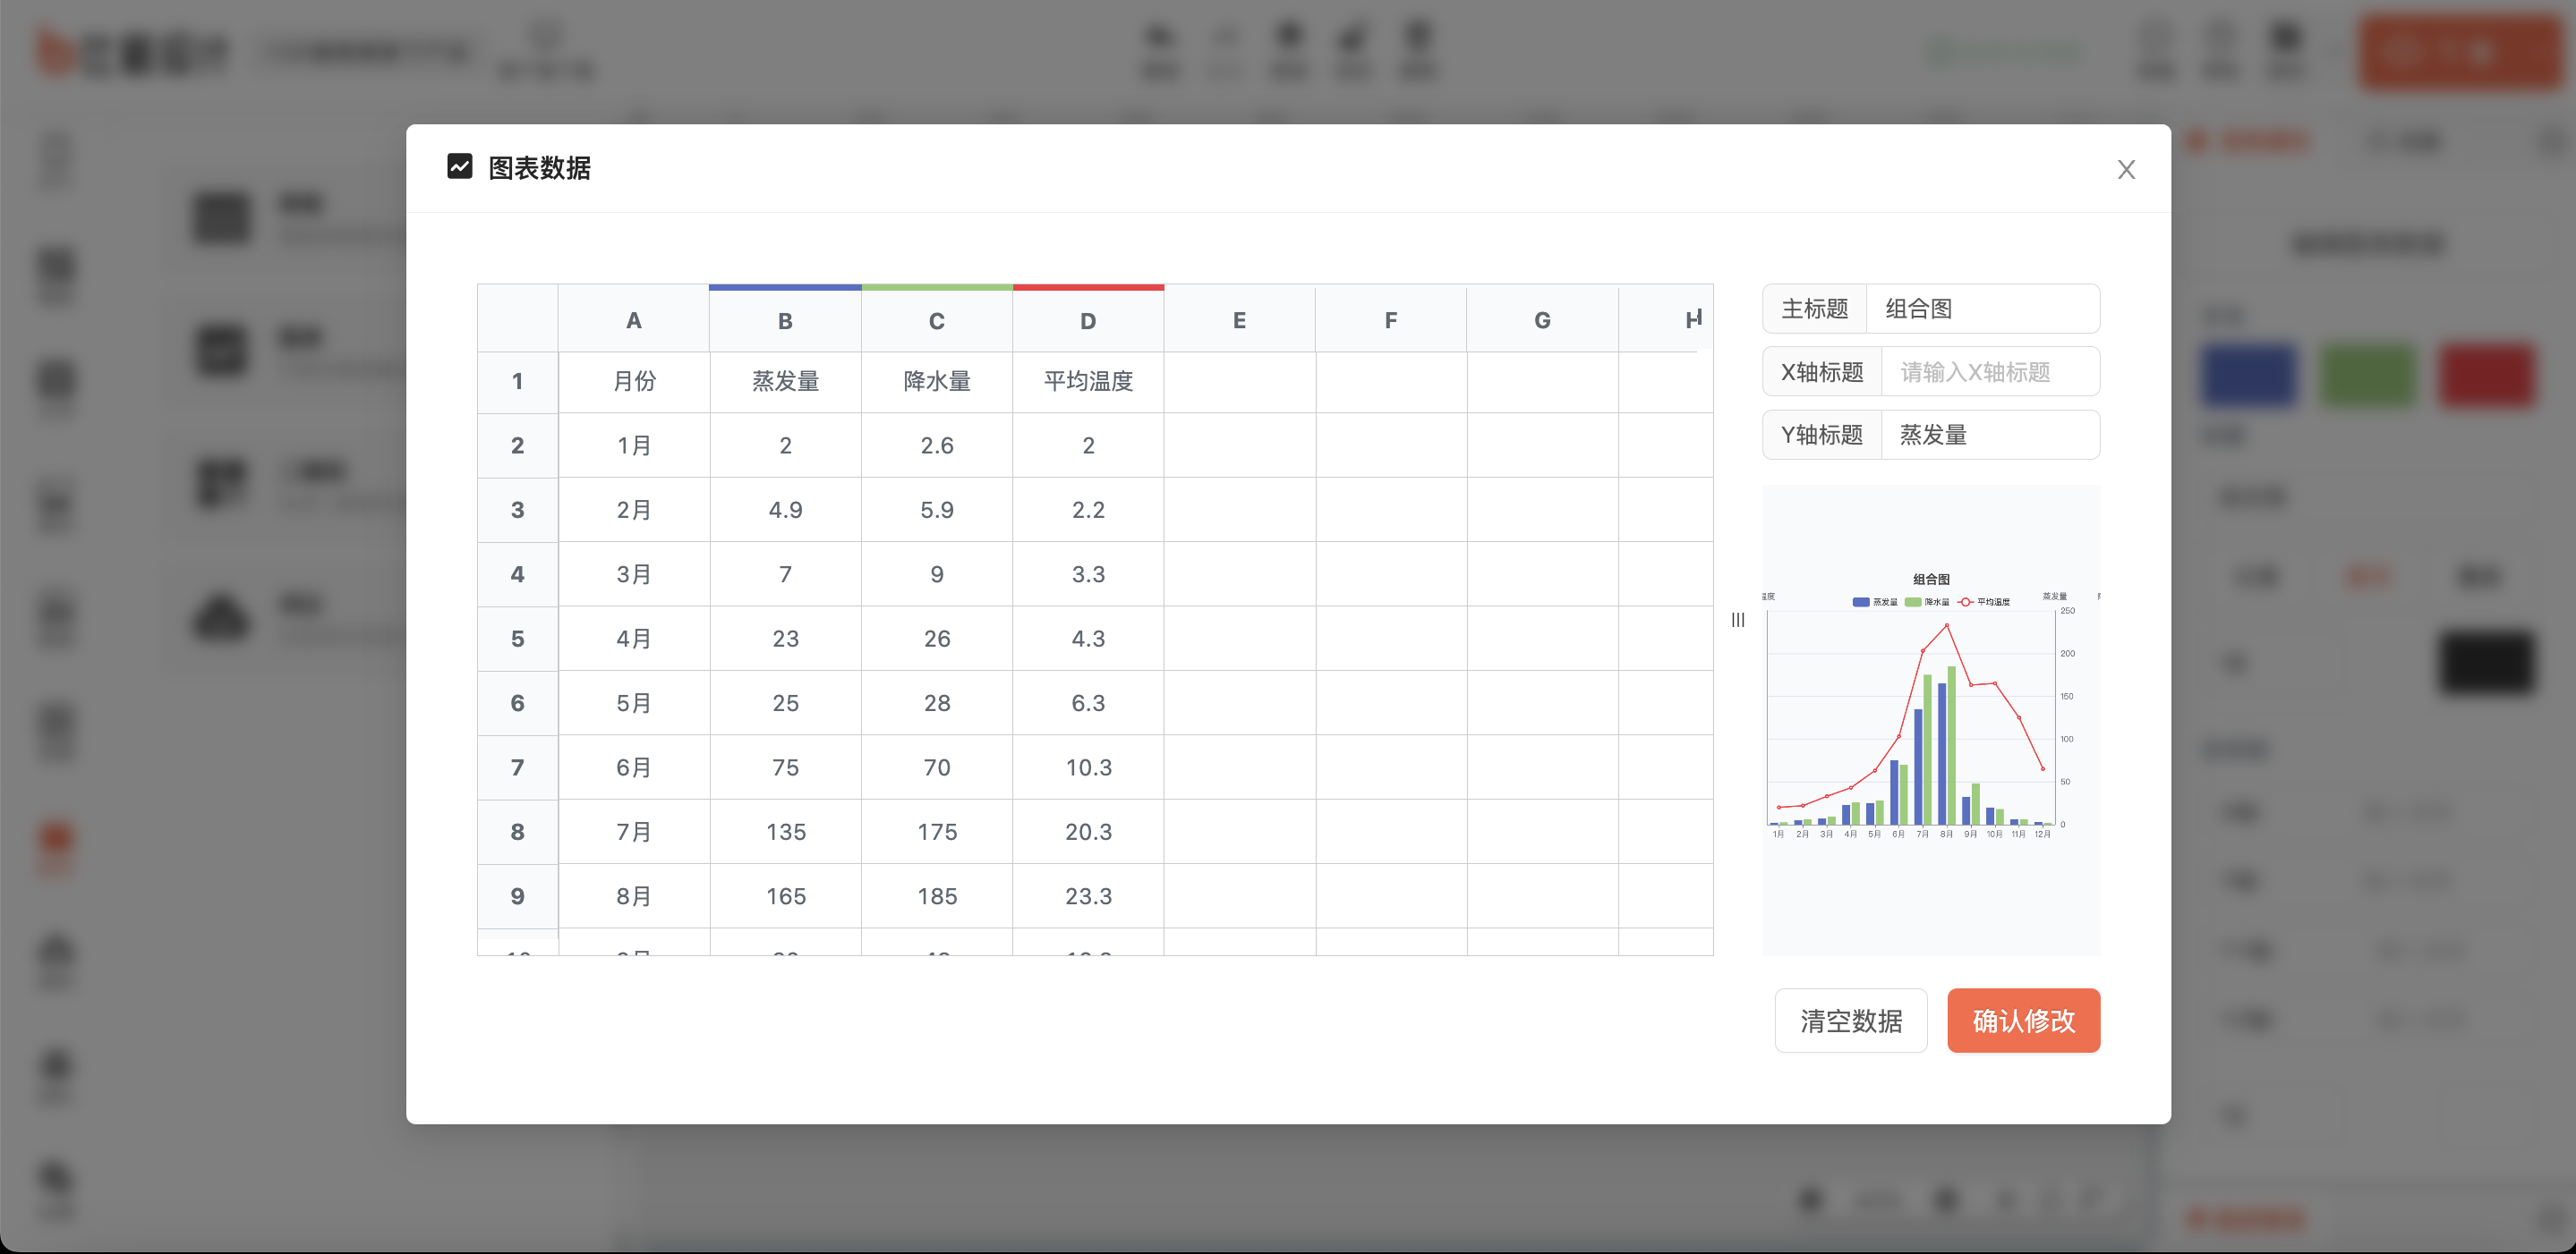Click the red color swatch in background panel

click(2486, 375)
